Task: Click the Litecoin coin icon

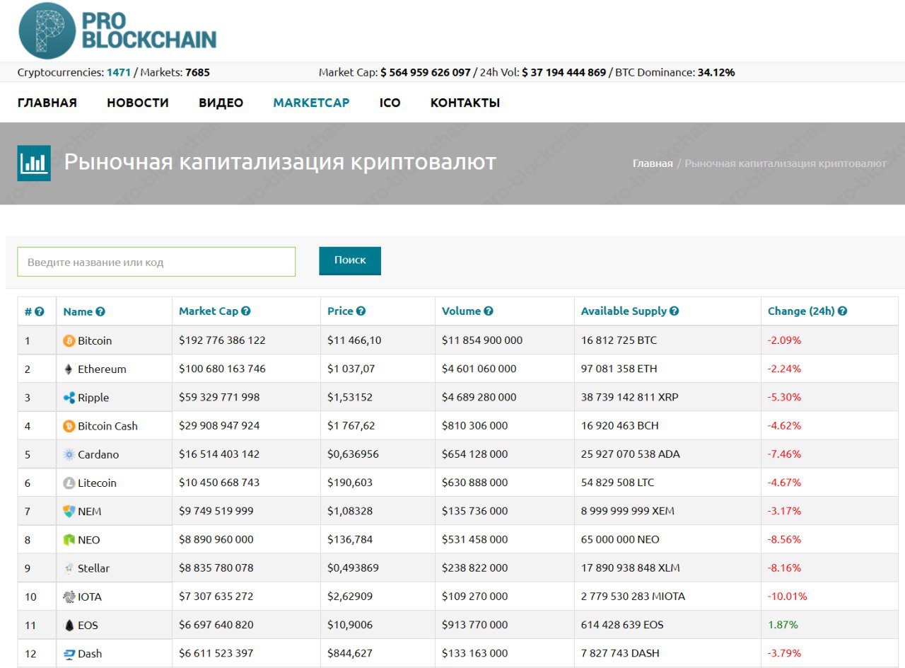Action: coord(69,483)
